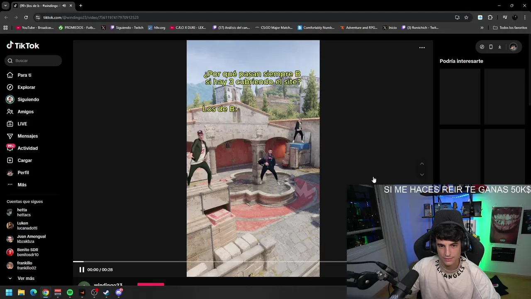
Task: Open Mensajes in the sidebar
Action: click(22, 136)
